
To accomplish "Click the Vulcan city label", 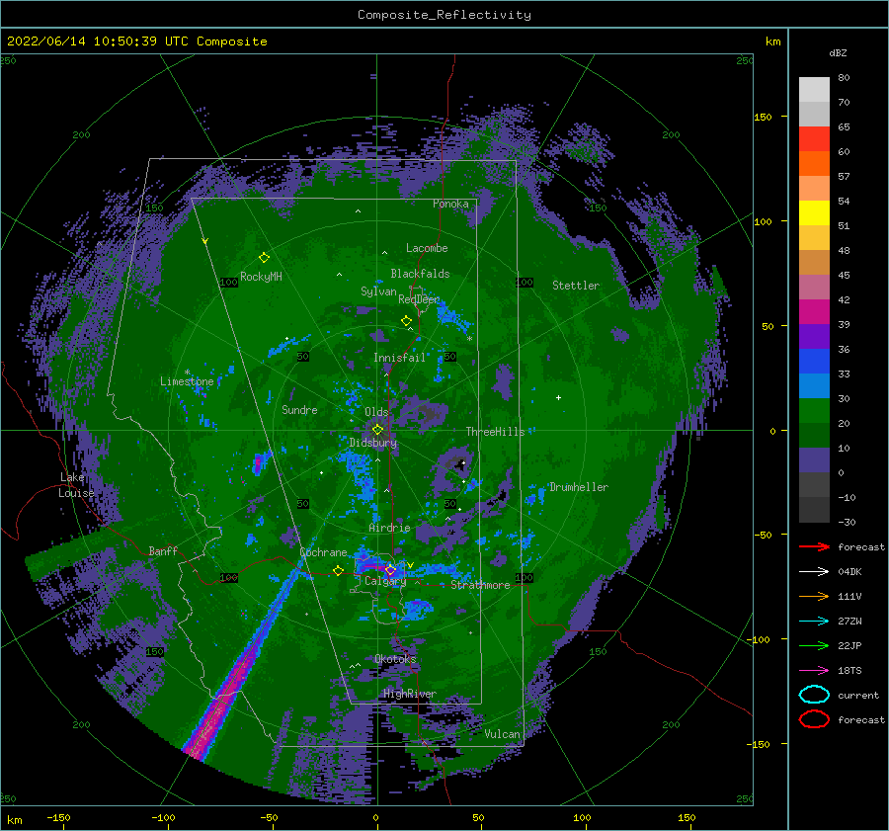I will pos(502,734).
